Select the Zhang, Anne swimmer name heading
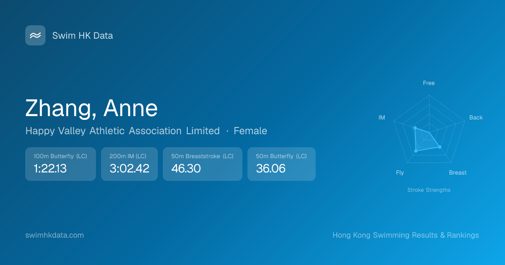 (x=91, y=108)
